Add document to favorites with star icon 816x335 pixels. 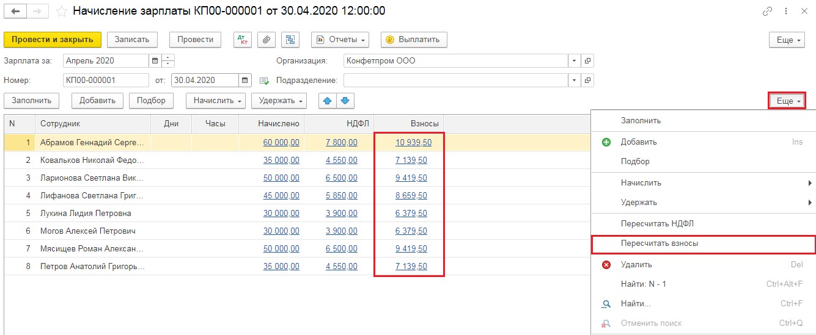[61, 12]
